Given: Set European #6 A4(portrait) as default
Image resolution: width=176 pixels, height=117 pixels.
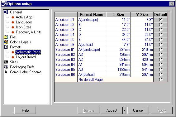Looking at the screenshot, I should [x=161, y=75].
